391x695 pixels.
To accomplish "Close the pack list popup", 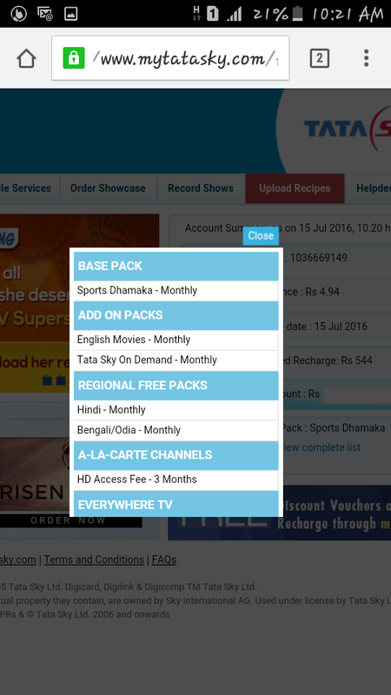I will click(x=261, y=235).
